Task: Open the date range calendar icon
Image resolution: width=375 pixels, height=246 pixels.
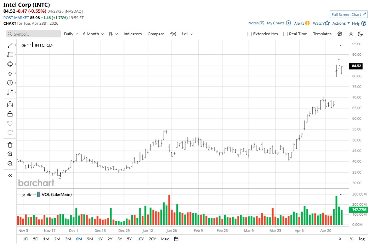Action: pos(176,239)
